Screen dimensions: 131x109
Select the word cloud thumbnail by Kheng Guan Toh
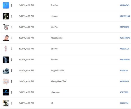(6, 81)
